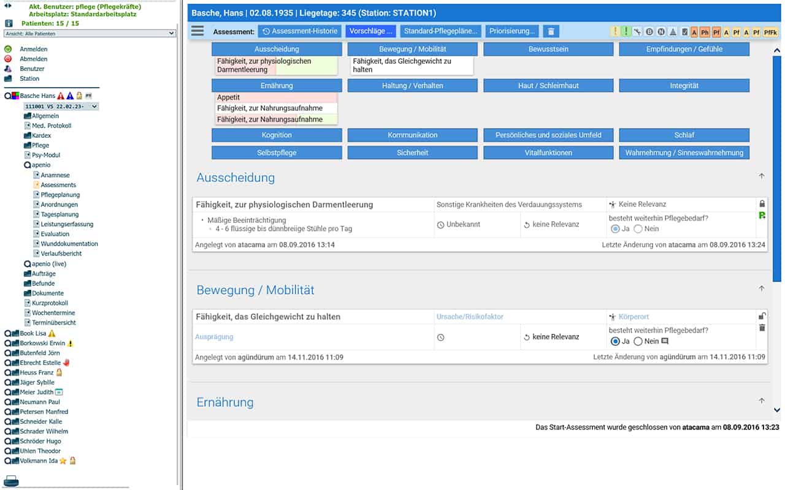This screenshot has height=490, width=785.
Task: Click the trash icon in the Assessment toolbar
Action: 550,31
